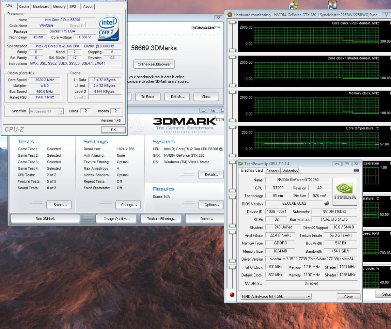Click the Online ResultBrowser button

coord(154,64)
